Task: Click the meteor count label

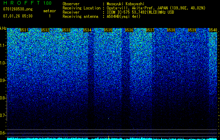Action: (50, 11)
